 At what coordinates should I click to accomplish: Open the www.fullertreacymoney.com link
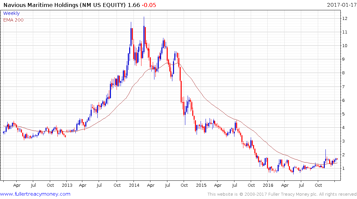(35, 194)
